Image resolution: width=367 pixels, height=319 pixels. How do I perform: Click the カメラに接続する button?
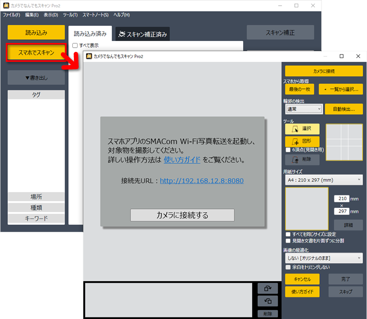(x=182, y=215)
